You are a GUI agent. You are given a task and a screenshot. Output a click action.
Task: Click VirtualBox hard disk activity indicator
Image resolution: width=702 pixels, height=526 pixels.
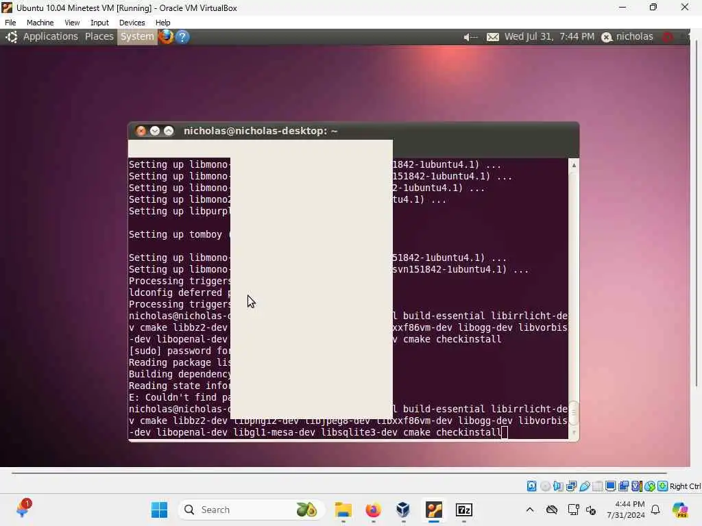pyautogui.click(x=531, y=486)
